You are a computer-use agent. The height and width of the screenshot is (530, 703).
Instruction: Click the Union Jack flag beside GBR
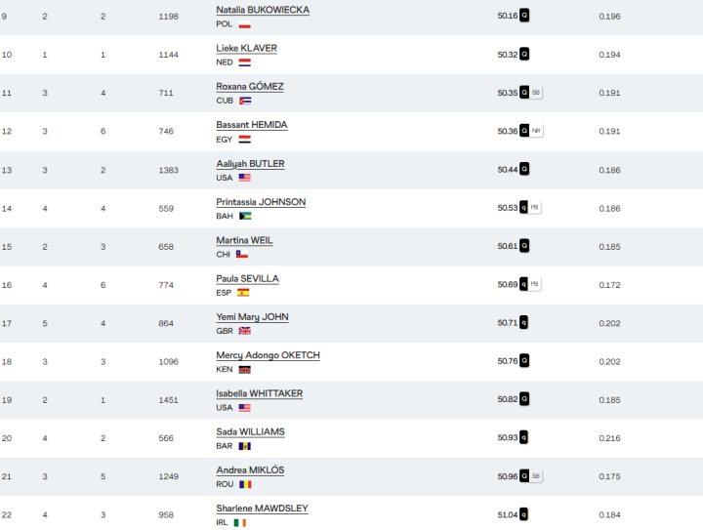pyautogui.click(x=244, y=331)
